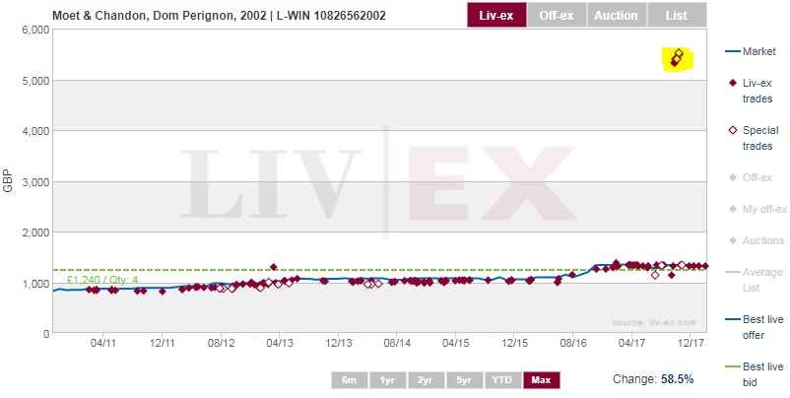The width and height of the screenshot is (790, 398).
Task: Click the 04/11 x-axis date label
Action: (103, 343)
